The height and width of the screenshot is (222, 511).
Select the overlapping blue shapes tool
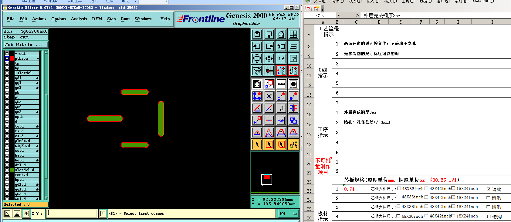[293, 120]
